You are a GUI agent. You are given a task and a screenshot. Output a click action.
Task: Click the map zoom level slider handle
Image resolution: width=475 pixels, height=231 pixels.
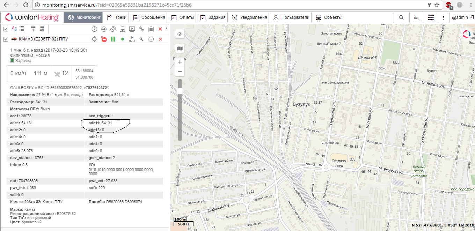click(x=180, y=91)
